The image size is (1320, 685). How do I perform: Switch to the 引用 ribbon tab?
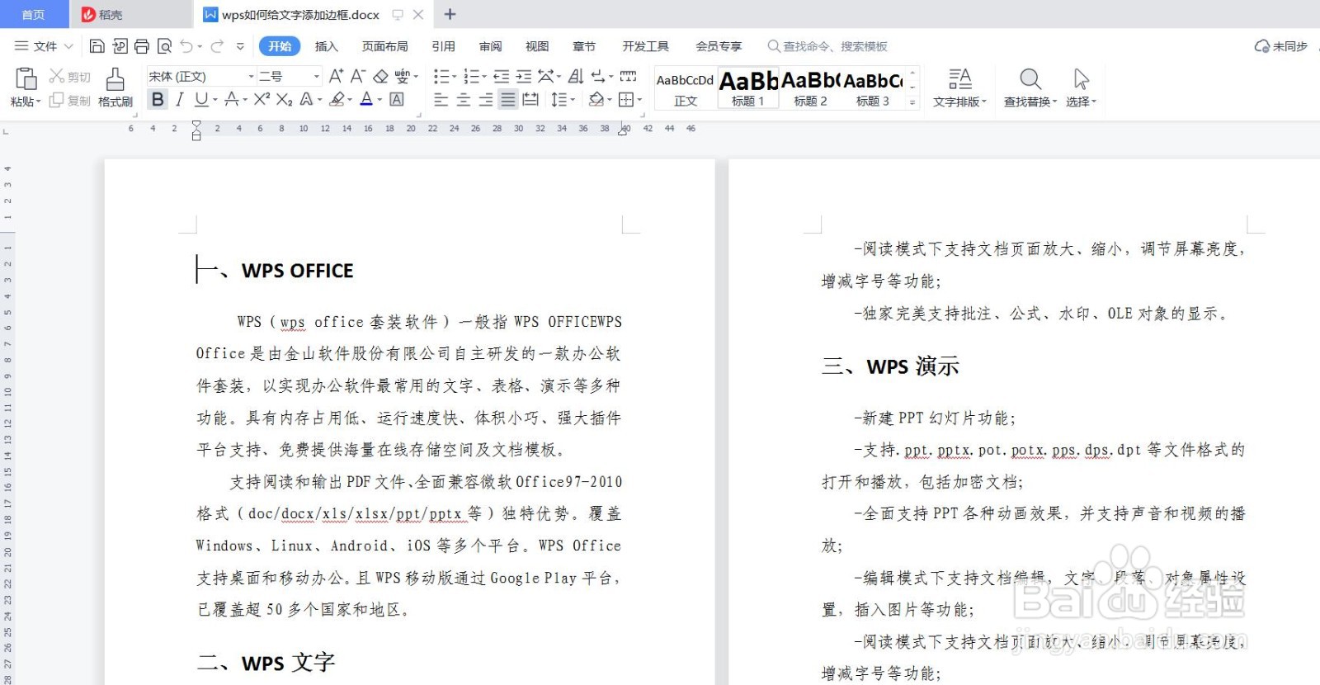coord(444,46)
